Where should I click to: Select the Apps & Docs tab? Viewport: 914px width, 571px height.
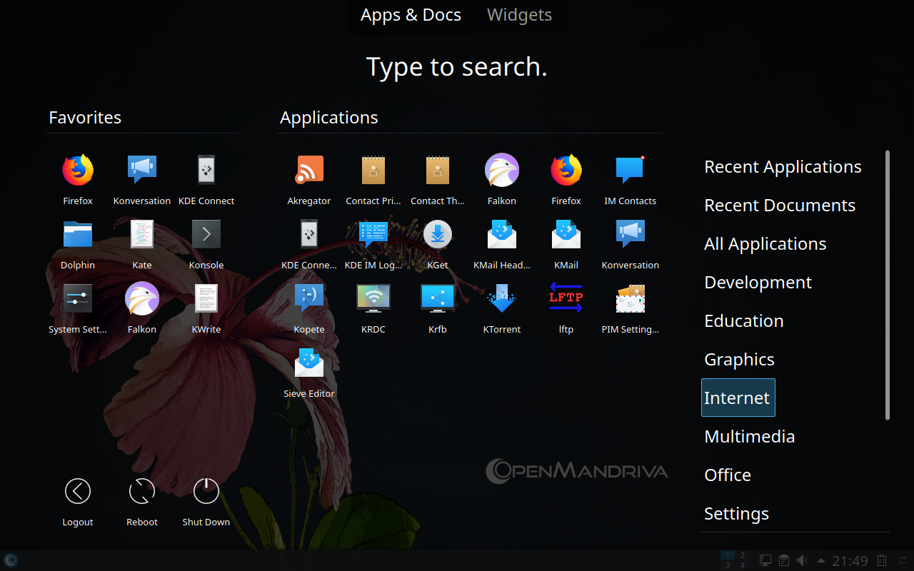tap(411, 15)
